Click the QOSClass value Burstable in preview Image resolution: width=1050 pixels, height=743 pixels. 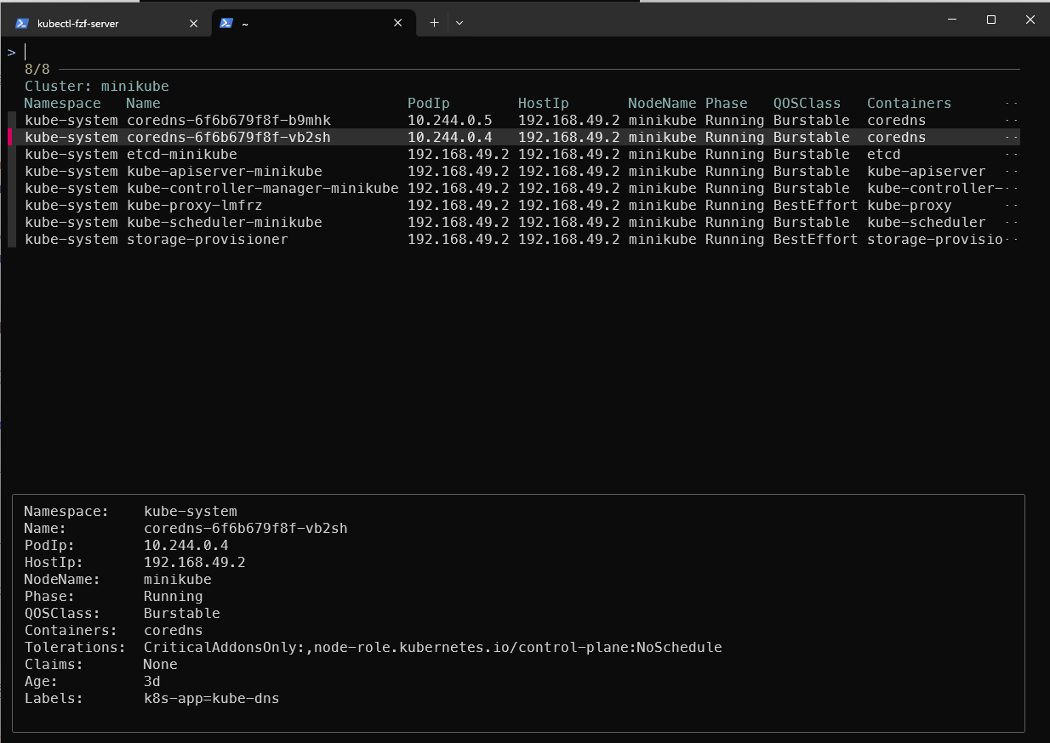click(x=182, y=613)
